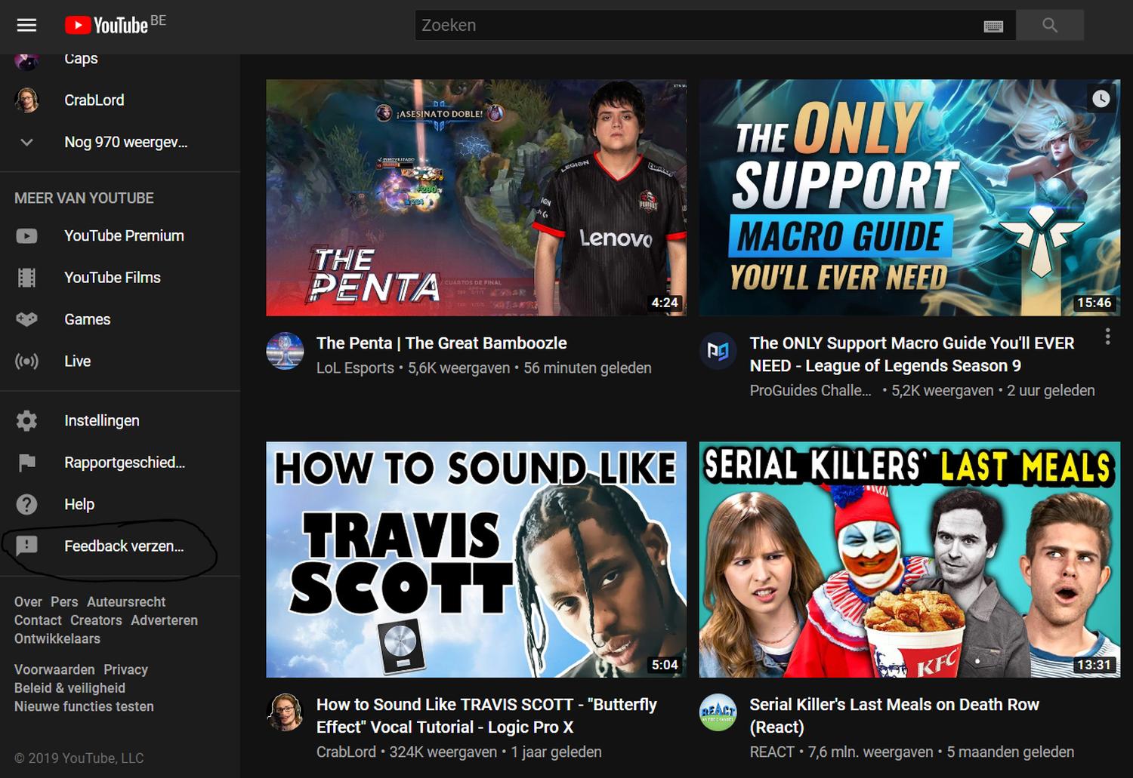Viewport: 1133px width, 778px height.
Task: Select Live in the sidebar
Action: [77, 361]
